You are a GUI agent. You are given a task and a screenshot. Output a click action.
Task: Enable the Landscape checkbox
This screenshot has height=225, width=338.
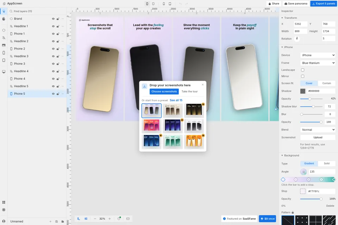(x=303, y=70)
